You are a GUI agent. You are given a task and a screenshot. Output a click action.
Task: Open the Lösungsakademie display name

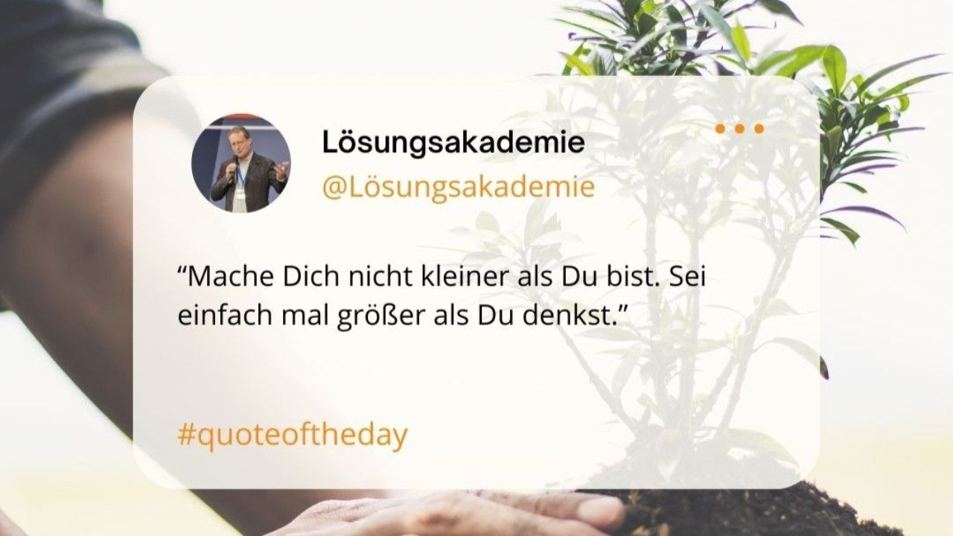[x=453, y=143]
